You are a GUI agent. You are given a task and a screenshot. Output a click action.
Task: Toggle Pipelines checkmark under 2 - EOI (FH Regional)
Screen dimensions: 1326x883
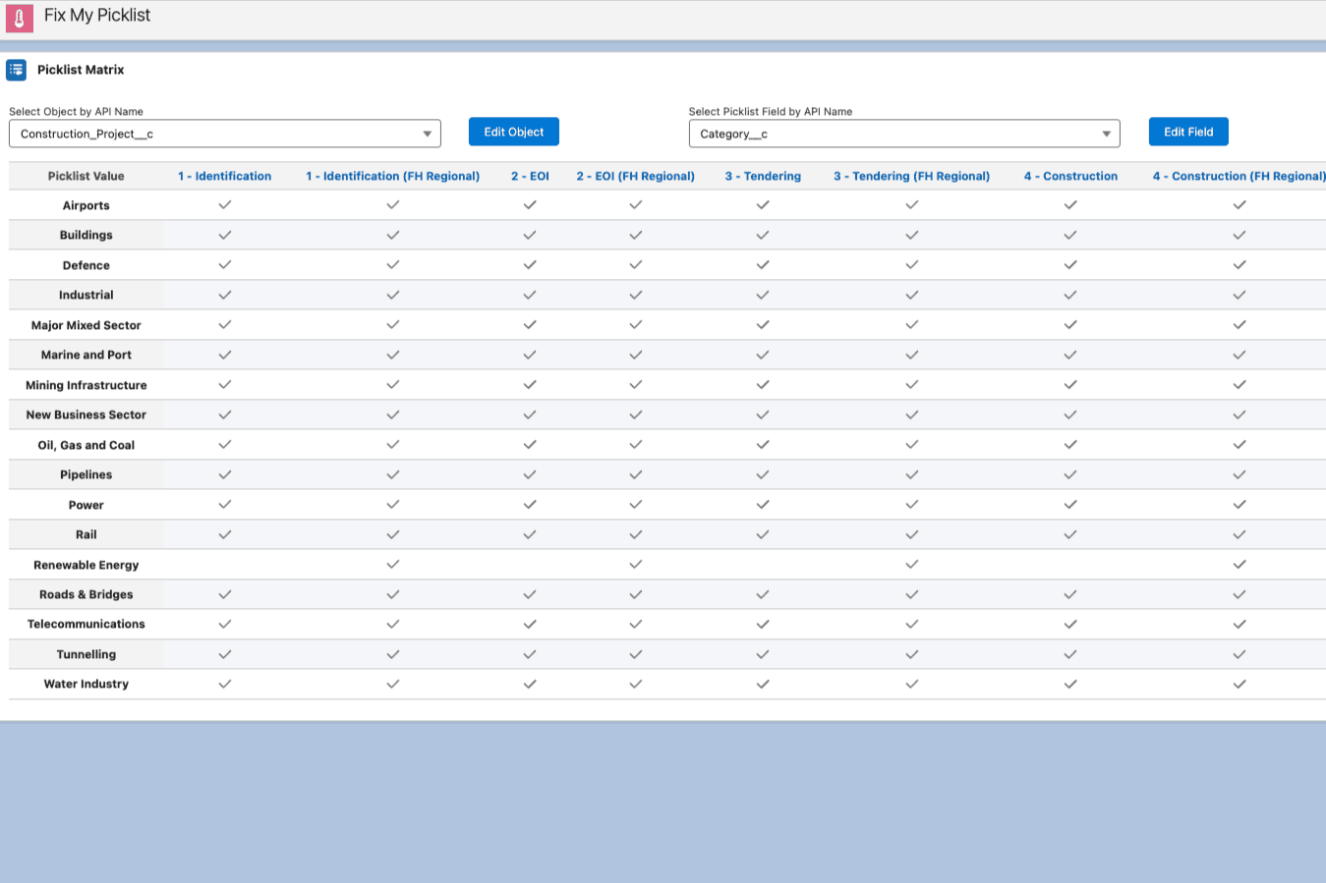point(636,474)
